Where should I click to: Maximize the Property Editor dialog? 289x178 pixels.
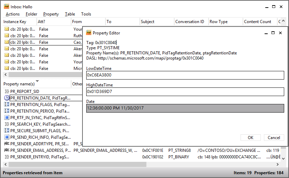(273, 33)
